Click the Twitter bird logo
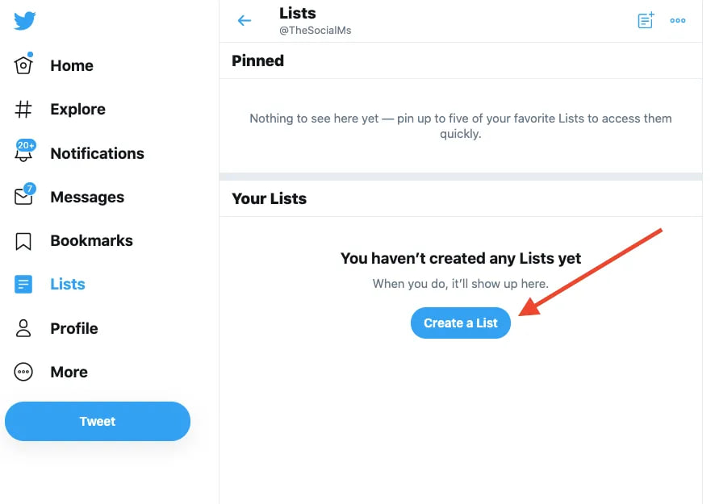This screenshot has width=715, height=504. 24,21
